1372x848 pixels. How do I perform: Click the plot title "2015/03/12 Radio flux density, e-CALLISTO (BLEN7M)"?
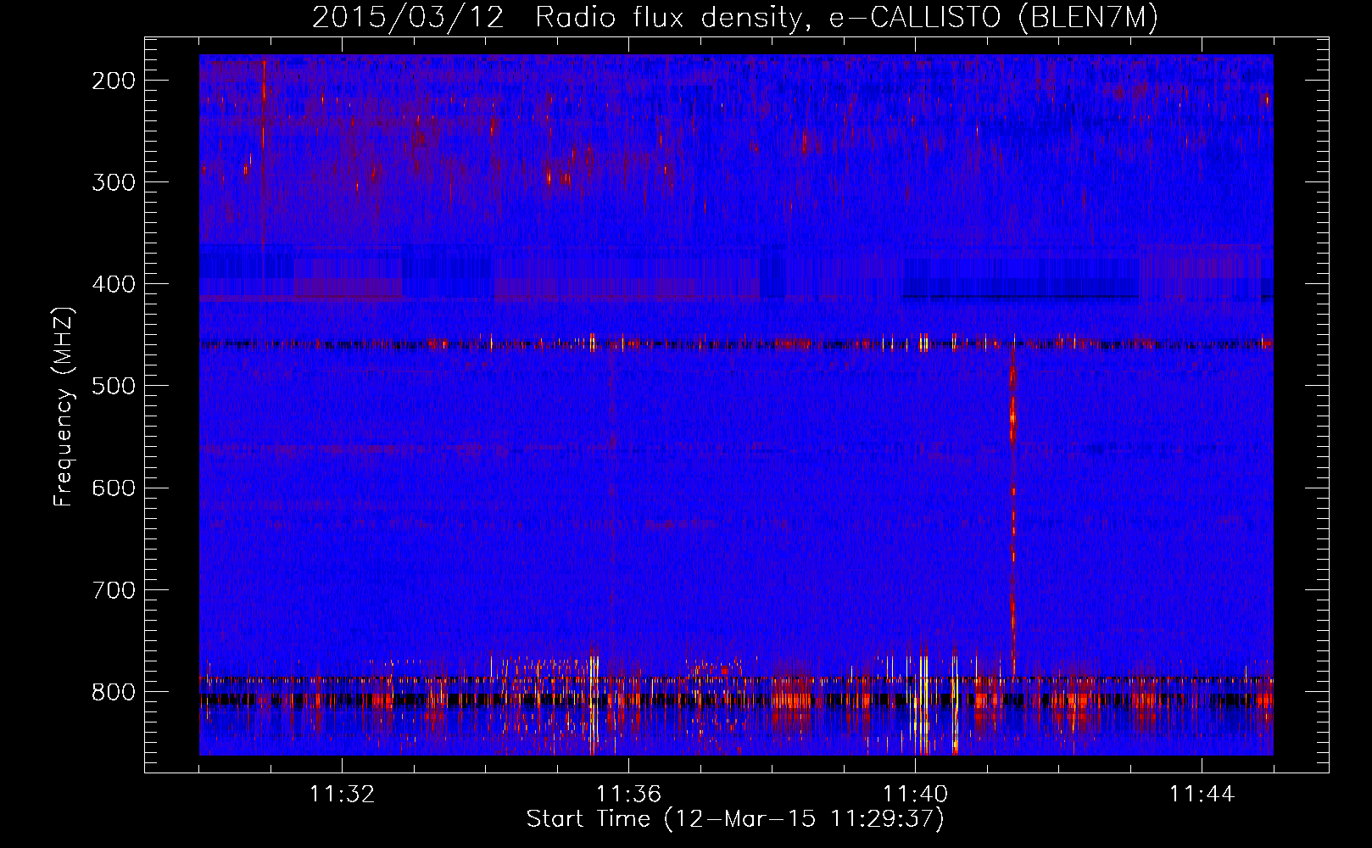(x=735, y=18)
